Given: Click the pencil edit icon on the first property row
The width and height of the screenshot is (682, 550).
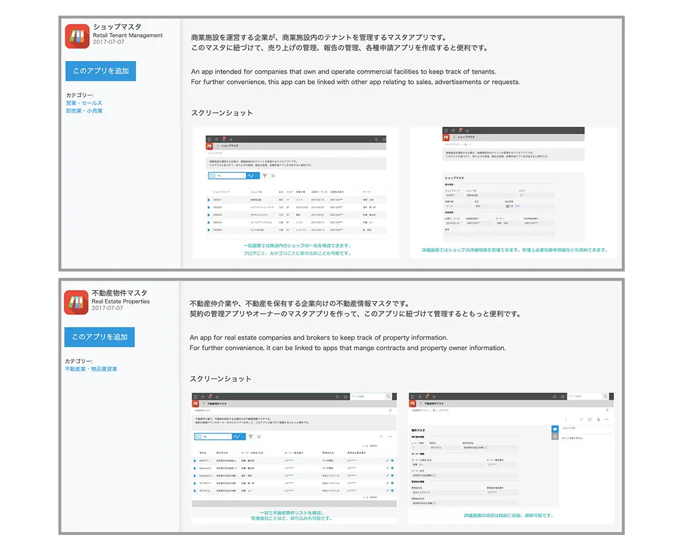Looking at the screenshot, I should coord(387,460).
